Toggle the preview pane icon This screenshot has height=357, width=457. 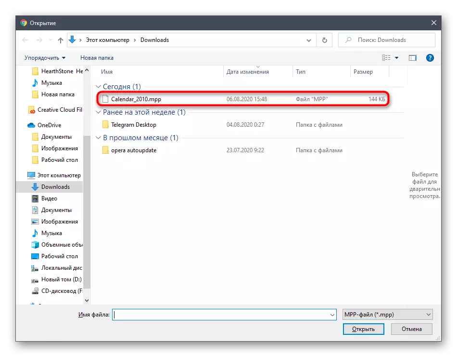(412, 58)
